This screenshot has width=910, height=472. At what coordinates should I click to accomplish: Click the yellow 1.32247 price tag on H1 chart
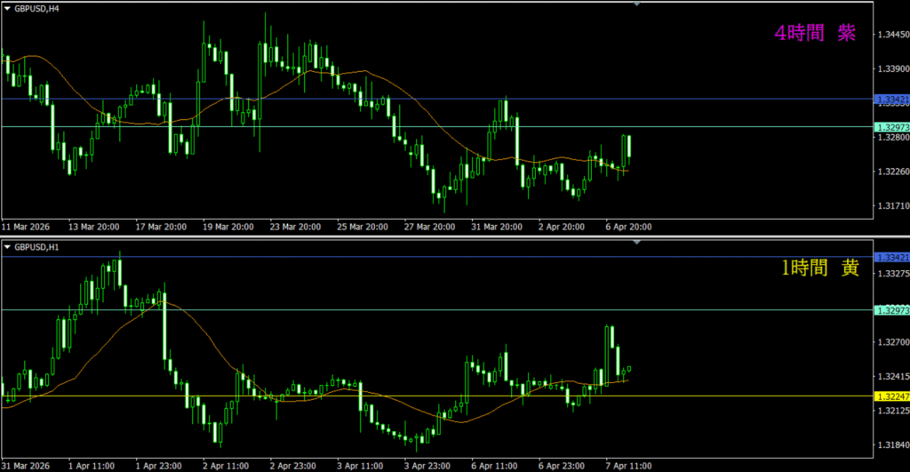892,396
